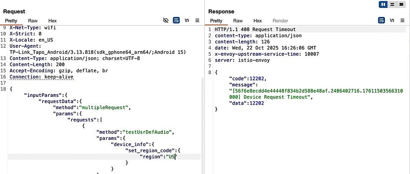Click the response content-length: 126 header
The width and height of the screenshot is (410, 174).
(242, 42)
